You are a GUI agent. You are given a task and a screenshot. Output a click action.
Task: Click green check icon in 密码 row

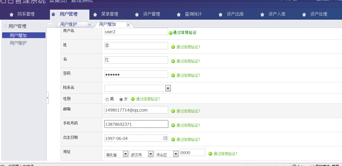click(x=173, y=75)
